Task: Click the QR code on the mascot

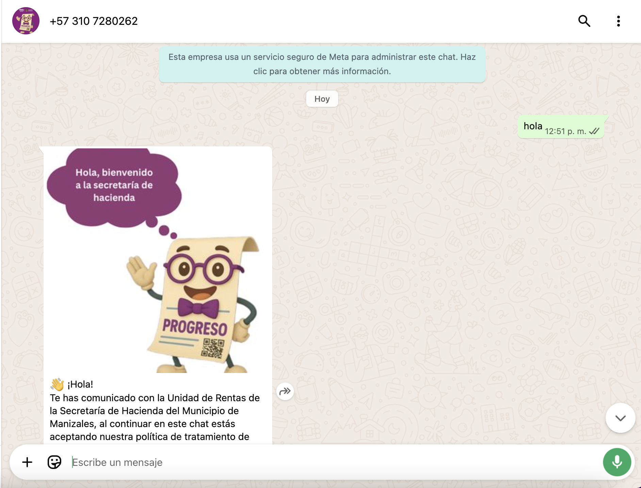Action: click(x=213, y=348)
